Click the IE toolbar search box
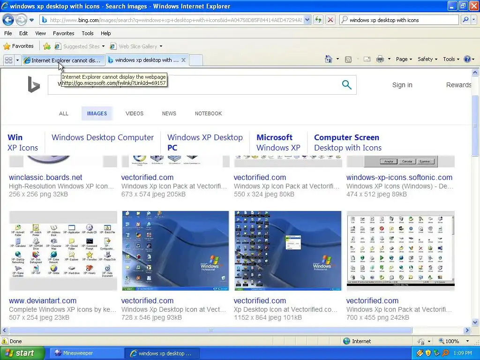Image resolution: width=480 pixels, height=360 pixels. pos(399,20)
